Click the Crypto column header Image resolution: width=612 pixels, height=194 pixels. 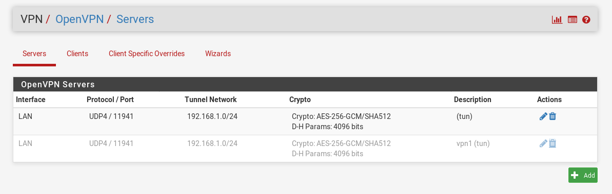[300, 100]
